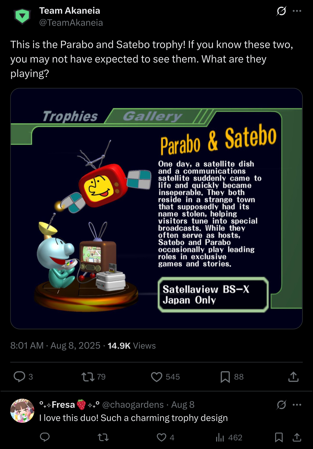Open the Aug 8 reply timestamp
This screenshot has width=313, height=449.
(183, 405)
